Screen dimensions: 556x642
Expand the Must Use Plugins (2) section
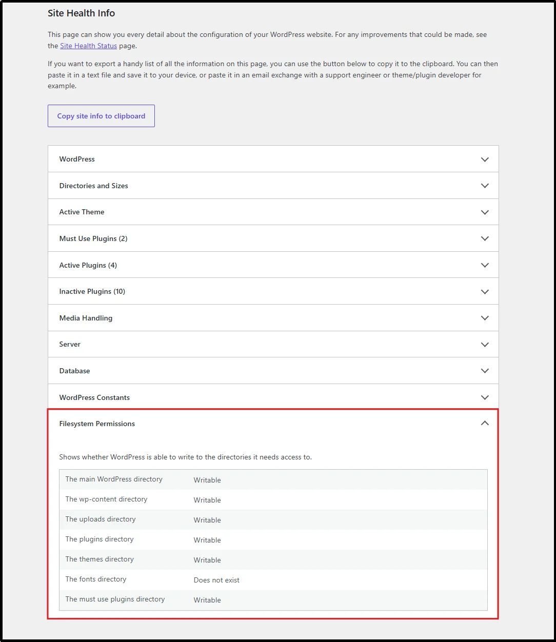pyautogui.click(x=273, y=238)
